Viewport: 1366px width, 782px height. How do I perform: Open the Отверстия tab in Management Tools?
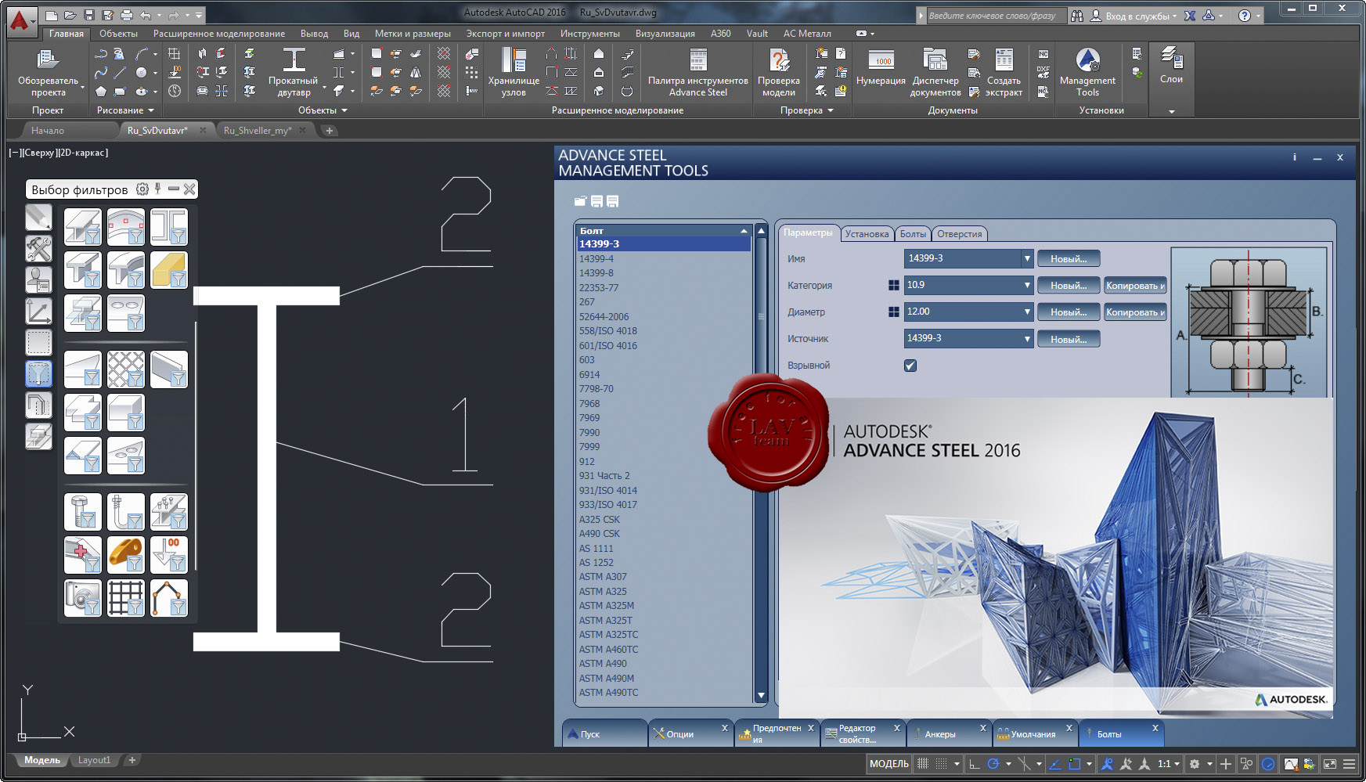click(959, 234)
